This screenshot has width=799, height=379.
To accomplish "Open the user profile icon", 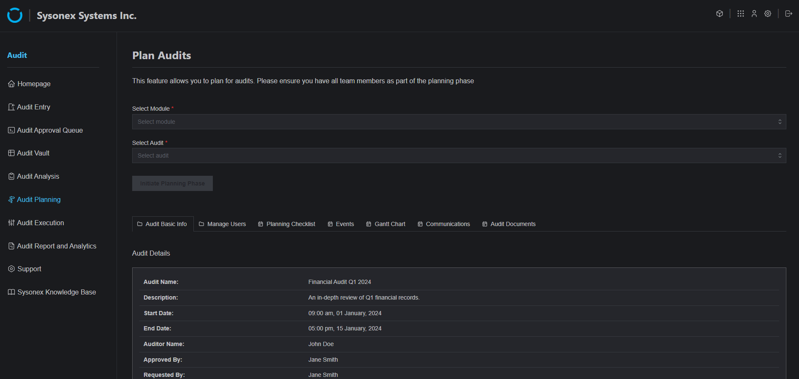I will [x=754, y=14].
